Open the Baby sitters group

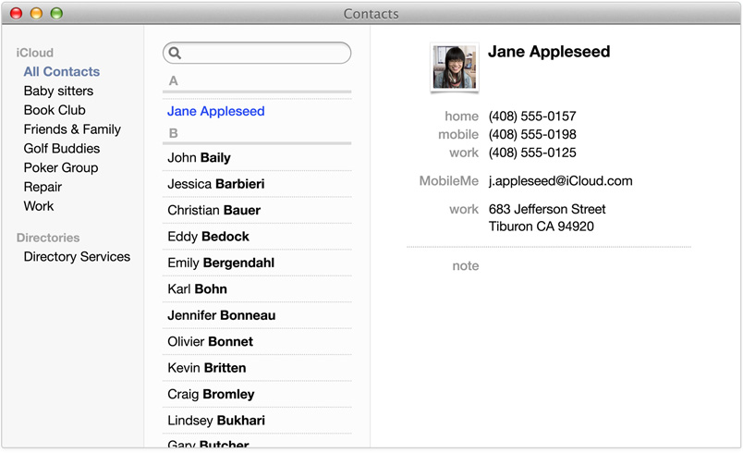(58, 91)
